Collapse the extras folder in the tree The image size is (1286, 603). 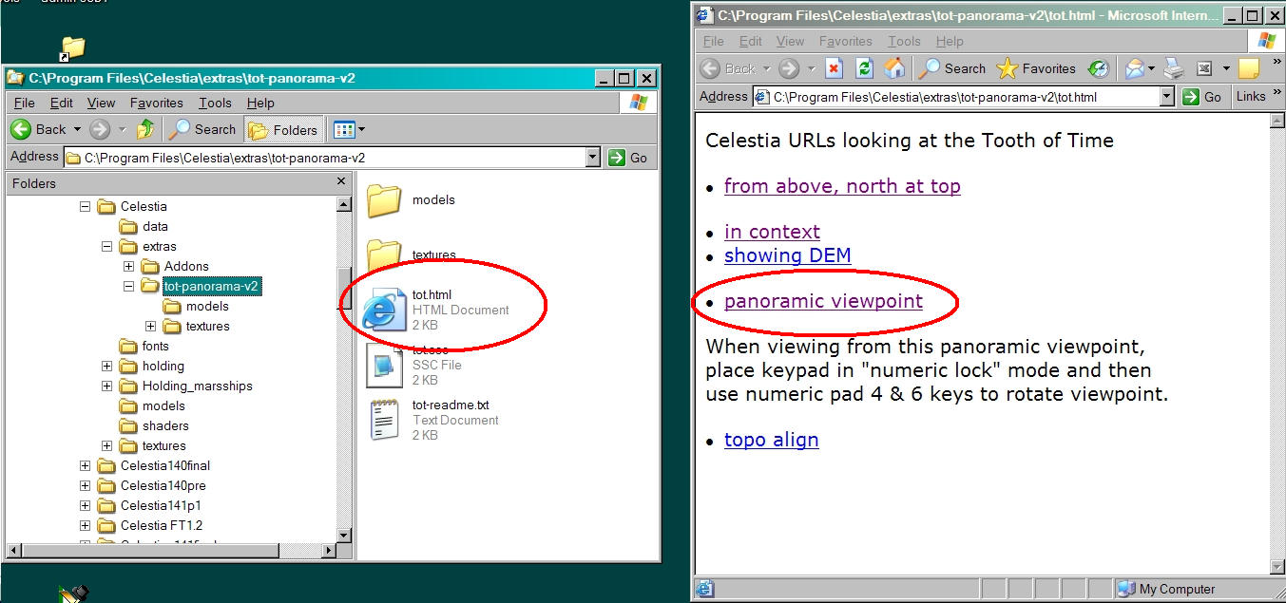[x=106, y=246]
